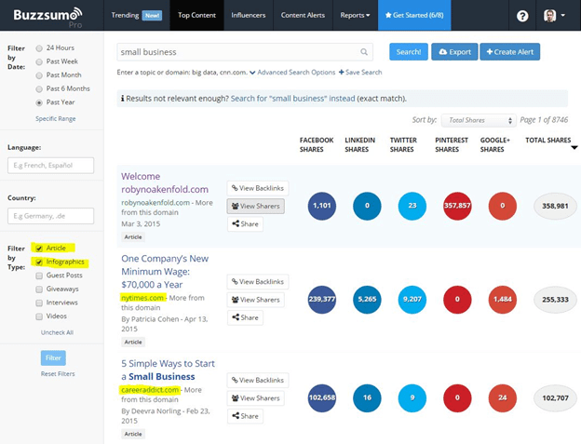Open the Reports dropdown menu
Screen dimensions: 581x444
(x=355, y=15)
